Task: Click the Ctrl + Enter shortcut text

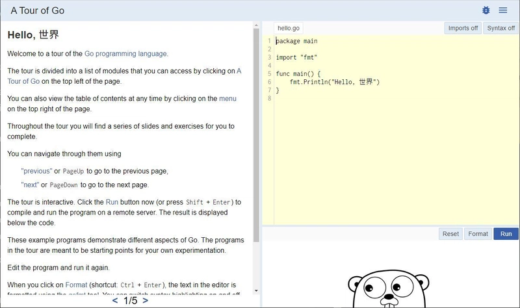Action: 140,285
